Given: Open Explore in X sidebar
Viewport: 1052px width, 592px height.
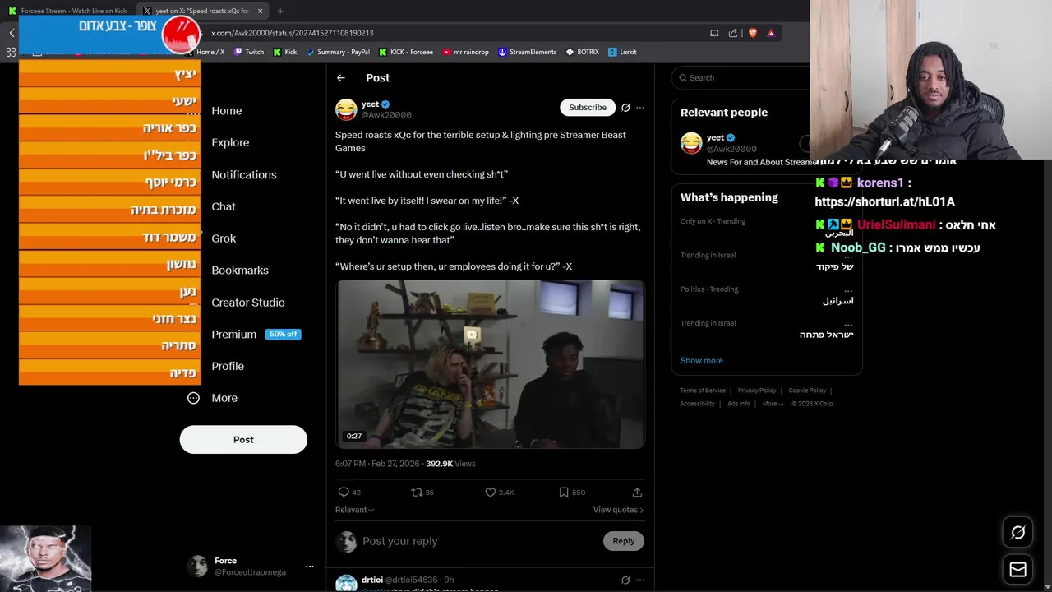Looking at the screenshot, I should [230, 142].
